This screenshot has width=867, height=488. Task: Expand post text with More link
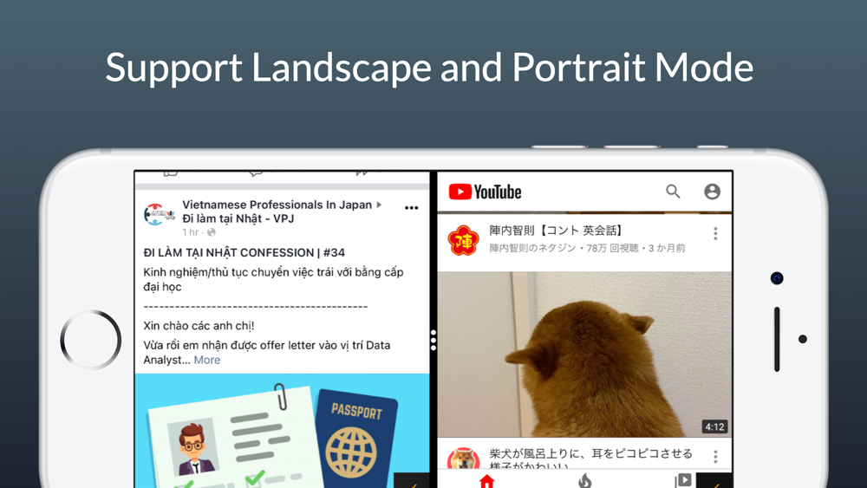click(207, 360)
